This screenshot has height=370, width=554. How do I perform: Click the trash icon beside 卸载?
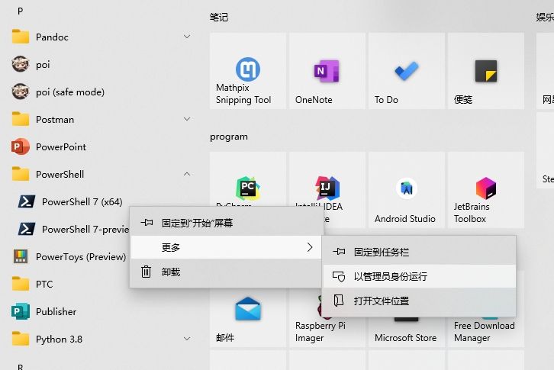(146, 272)
